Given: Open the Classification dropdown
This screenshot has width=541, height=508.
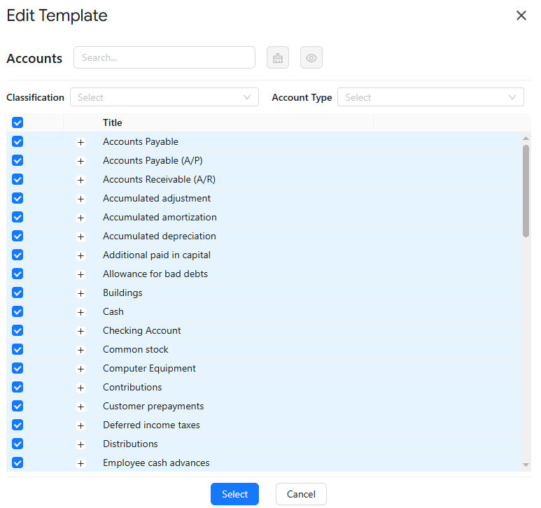Looking at the screenshot, I should (x=164, y=97).
